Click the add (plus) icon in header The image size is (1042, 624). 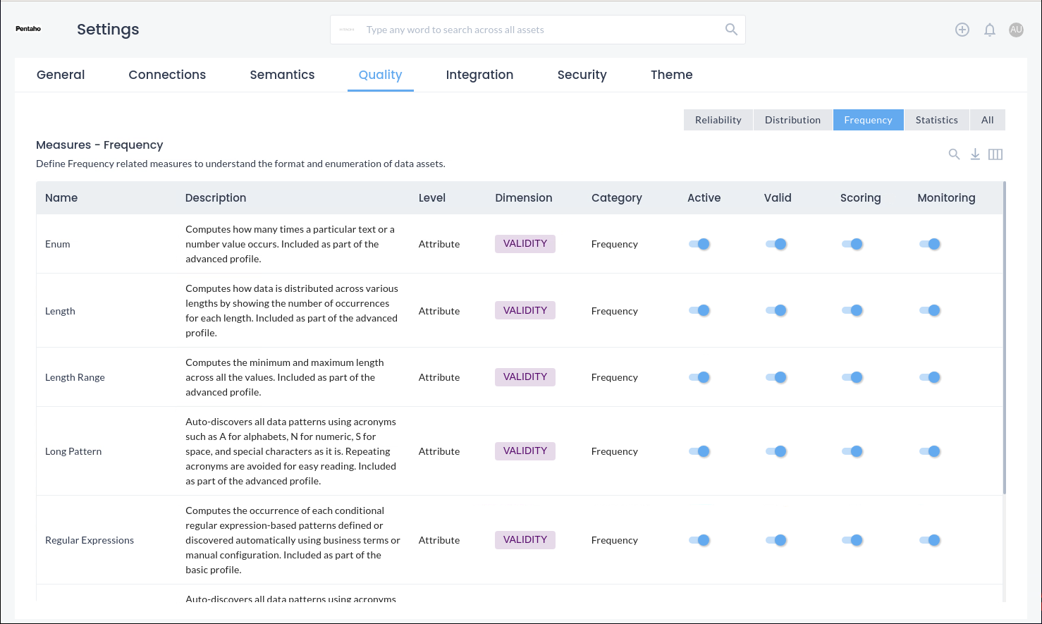point(962,30)
